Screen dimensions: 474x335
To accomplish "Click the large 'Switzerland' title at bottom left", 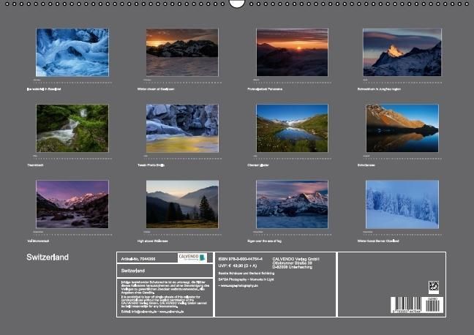I will coord(48,257).
